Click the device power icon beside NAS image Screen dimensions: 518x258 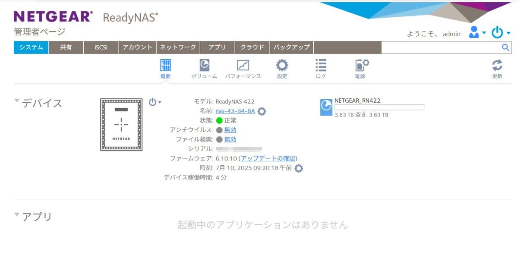[x=152, y=102]
